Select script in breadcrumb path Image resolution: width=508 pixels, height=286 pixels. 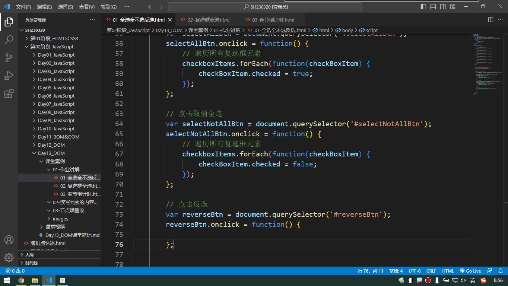[x=369, y=30]
